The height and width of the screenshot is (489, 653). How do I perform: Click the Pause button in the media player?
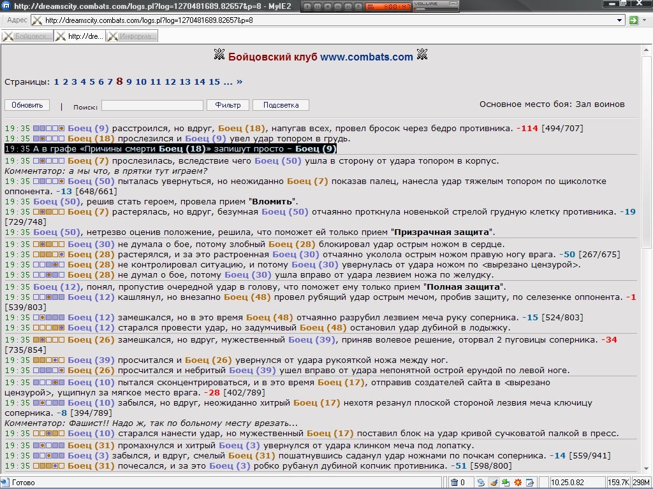tap(318, 6)
